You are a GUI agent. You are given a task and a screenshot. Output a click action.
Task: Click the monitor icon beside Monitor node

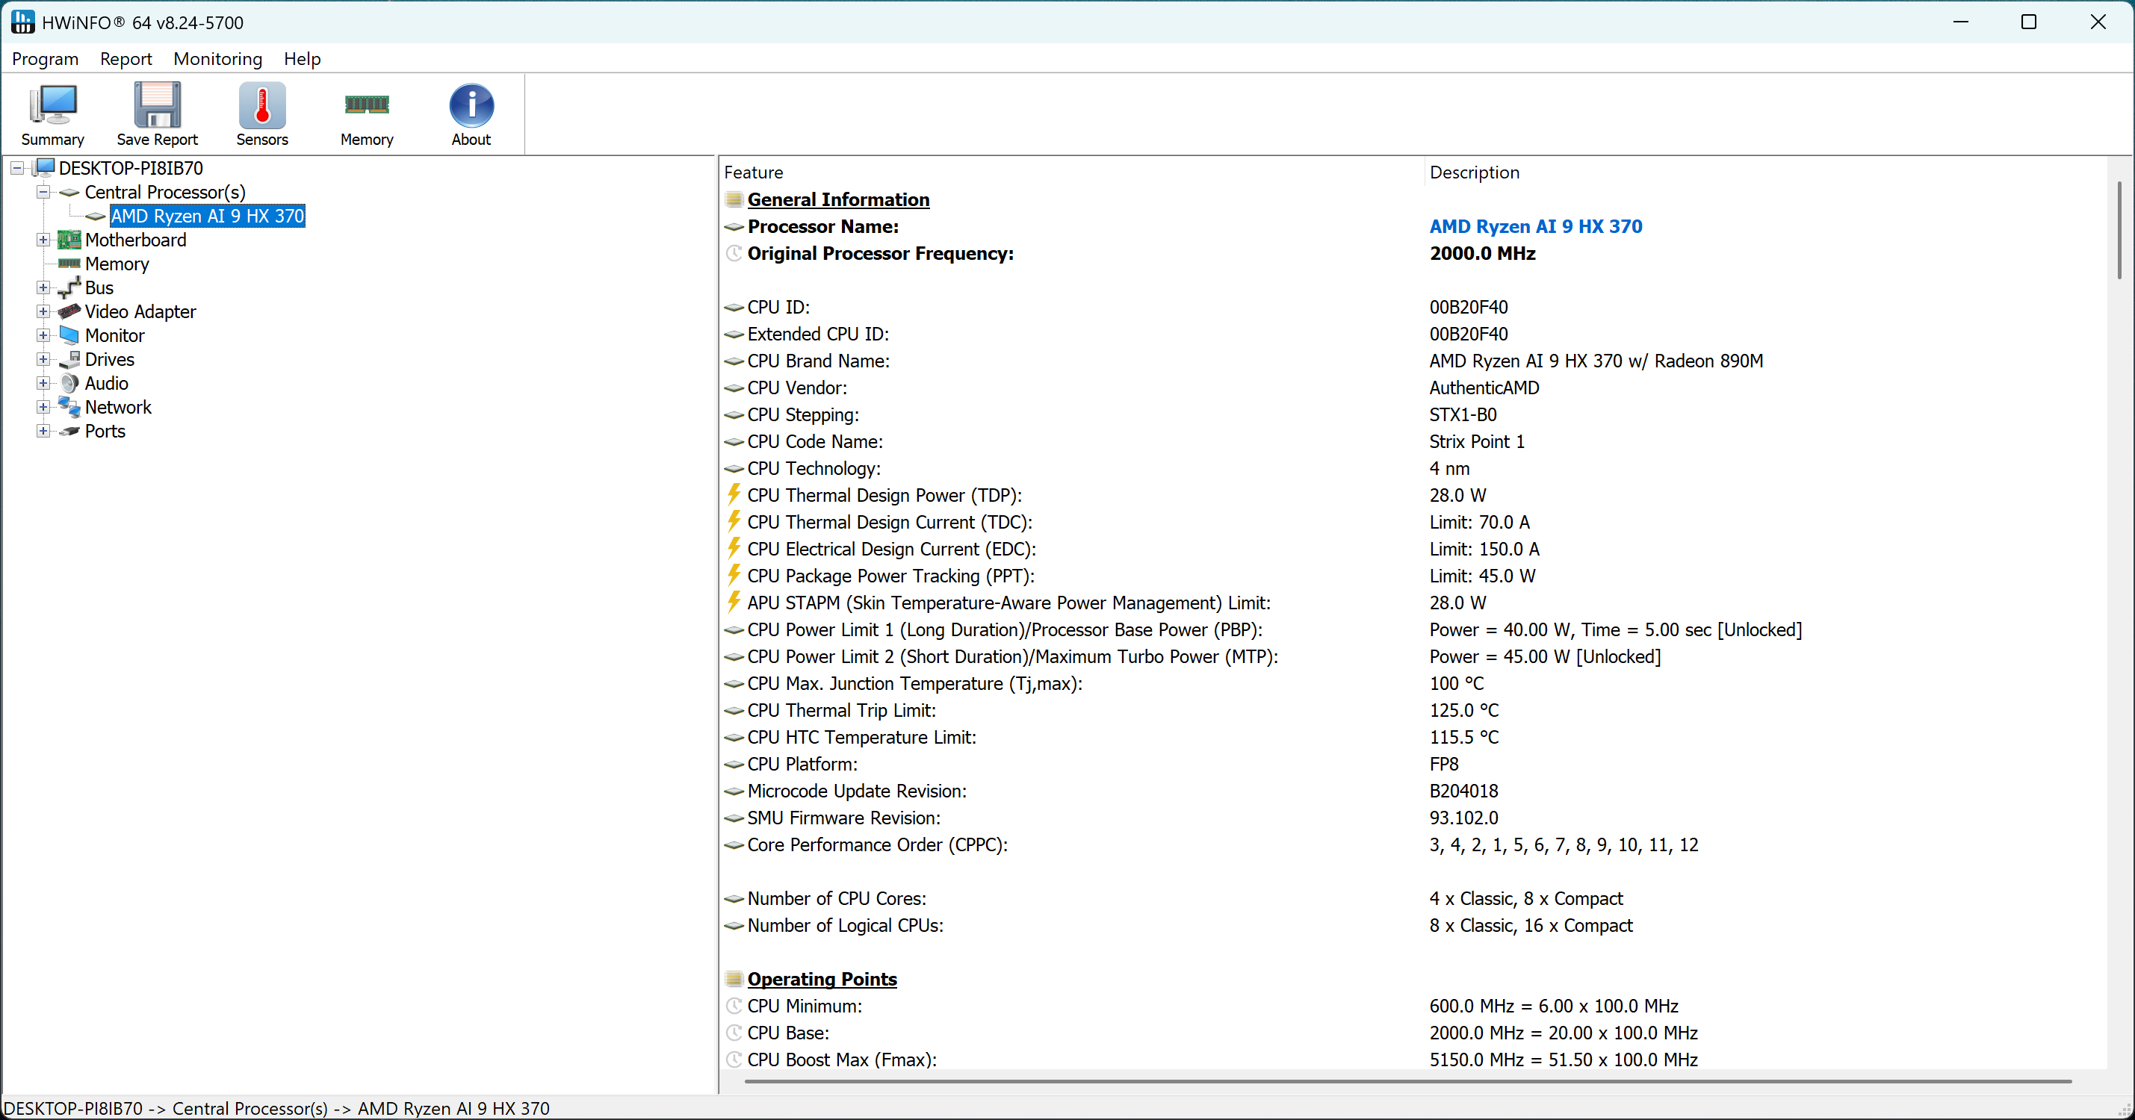point(68,335)
